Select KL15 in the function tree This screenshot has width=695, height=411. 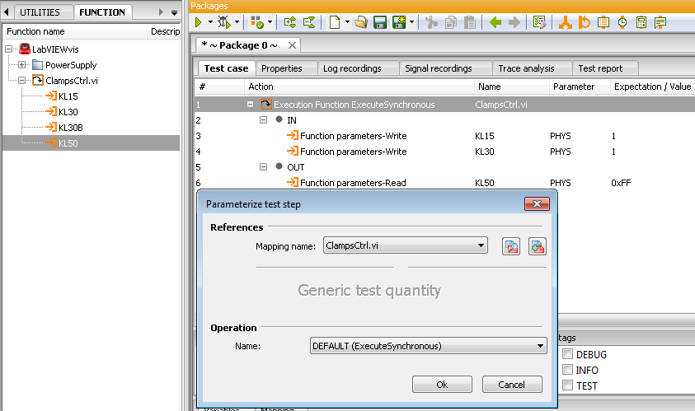(x=68, y=96)
